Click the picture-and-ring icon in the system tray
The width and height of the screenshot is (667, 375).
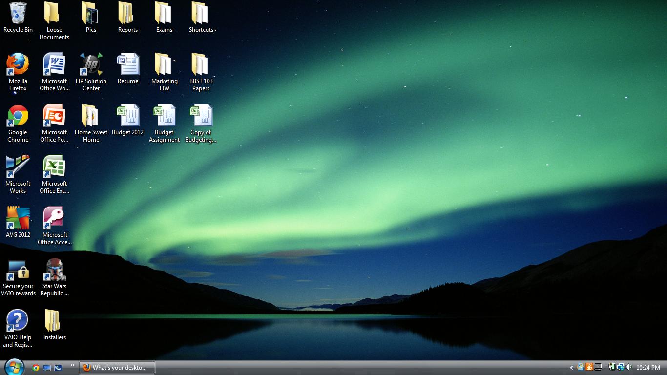(581, 367)
